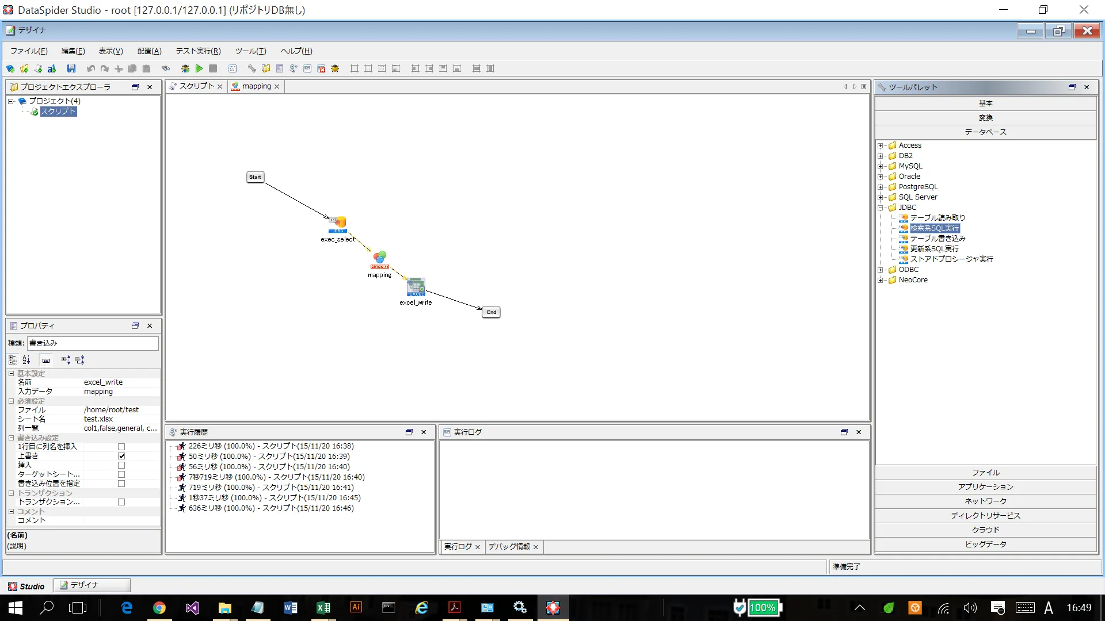Open the ファイル palette category

[985, 473]
